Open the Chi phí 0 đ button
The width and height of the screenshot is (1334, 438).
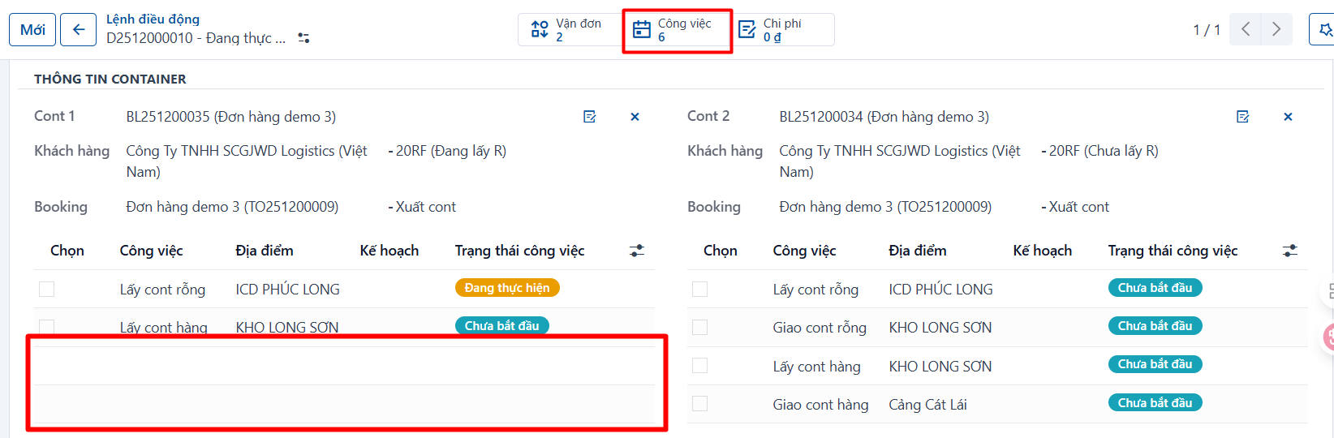(x=783, y=30)
